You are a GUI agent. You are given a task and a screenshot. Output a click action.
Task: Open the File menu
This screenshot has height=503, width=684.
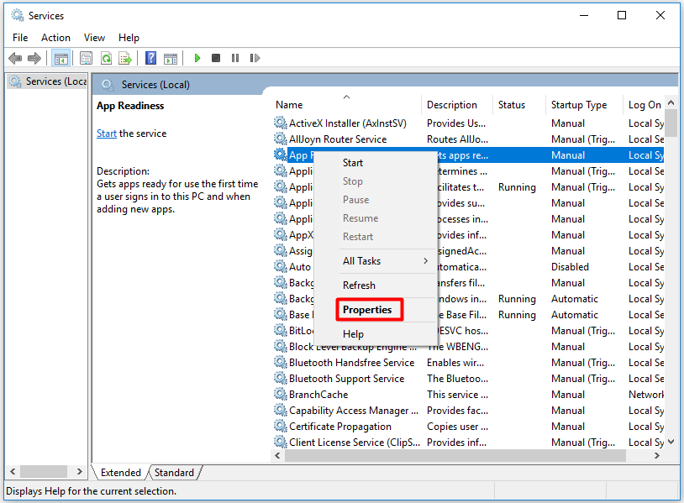pos(20,38)
